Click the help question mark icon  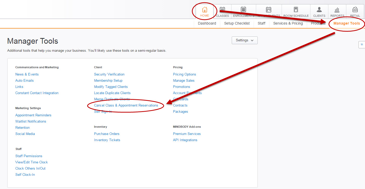(362, 44)
